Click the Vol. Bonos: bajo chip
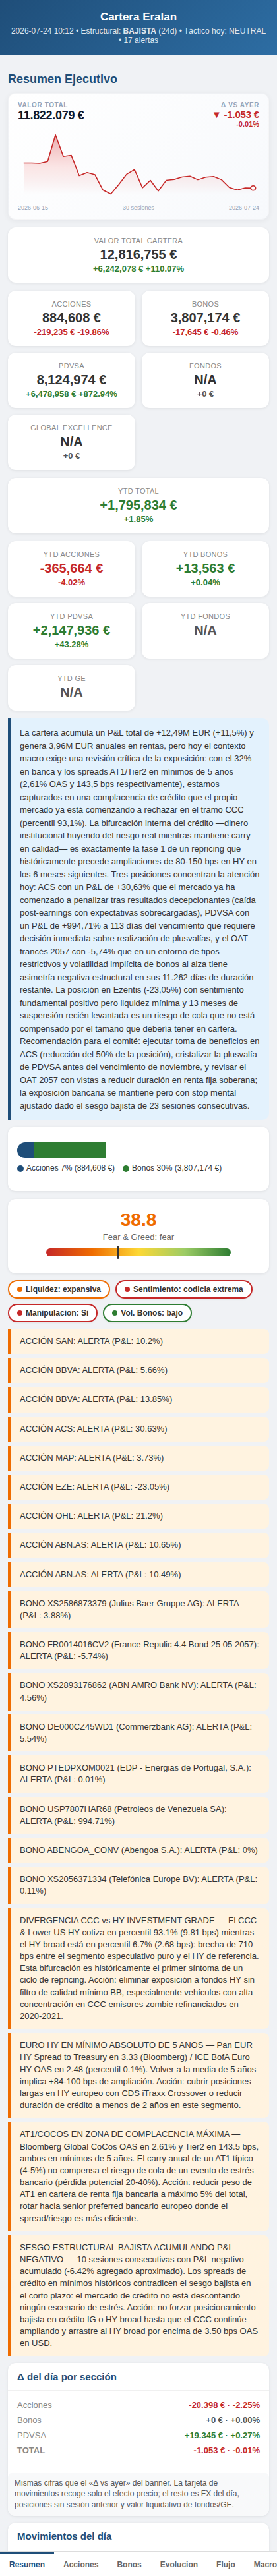 147,1313
